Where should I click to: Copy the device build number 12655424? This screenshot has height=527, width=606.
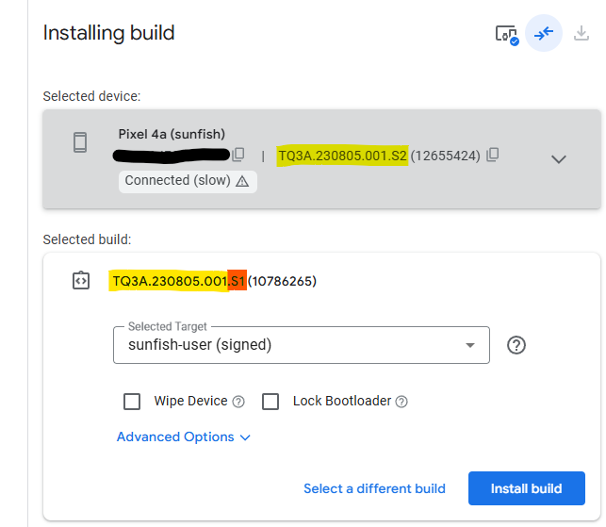(x=493, y=155)
